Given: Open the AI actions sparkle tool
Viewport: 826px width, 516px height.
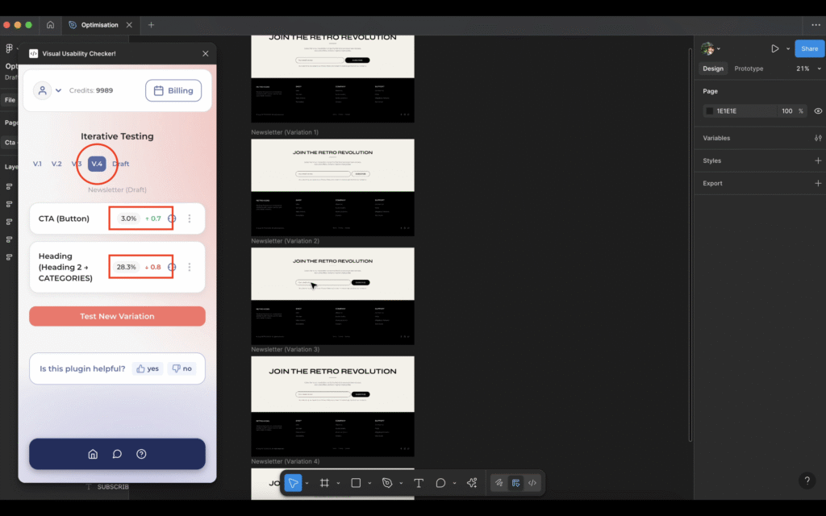Looking at the screenshot, I should click(x=472, y=483).
